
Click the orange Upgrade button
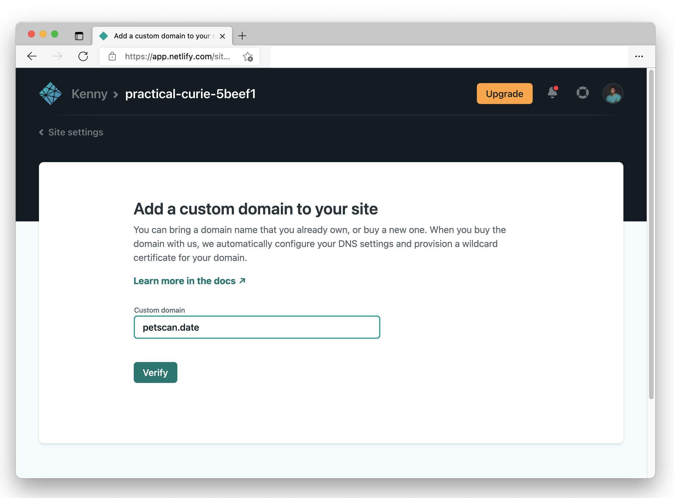pyautogui.click(x=504, y=94)
